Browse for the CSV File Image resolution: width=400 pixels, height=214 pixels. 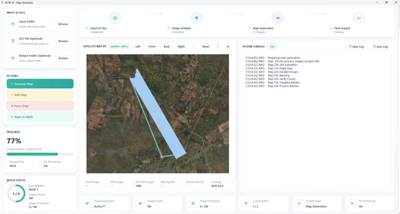tap(63, 41)
